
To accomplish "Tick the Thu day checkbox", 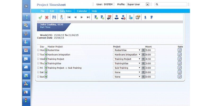I will (38, 63).
